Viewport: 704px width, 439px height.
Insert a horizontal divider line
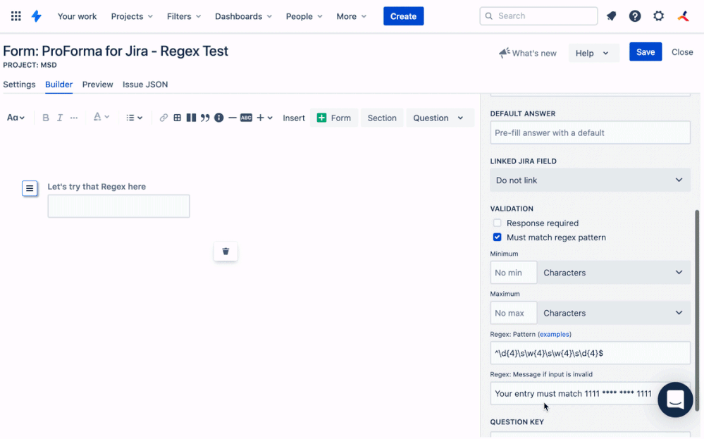click(x=232, y=118)
